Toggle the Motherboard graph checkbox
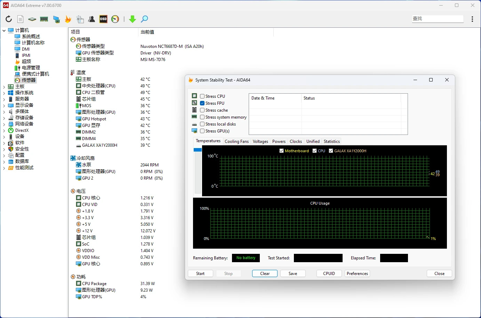Viewport: 481px width, 318px height. coord(282,151)
